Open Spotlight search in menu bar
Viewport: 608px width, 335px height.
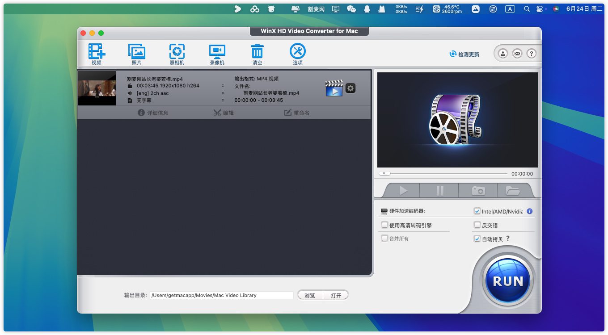tap(527, 9)
